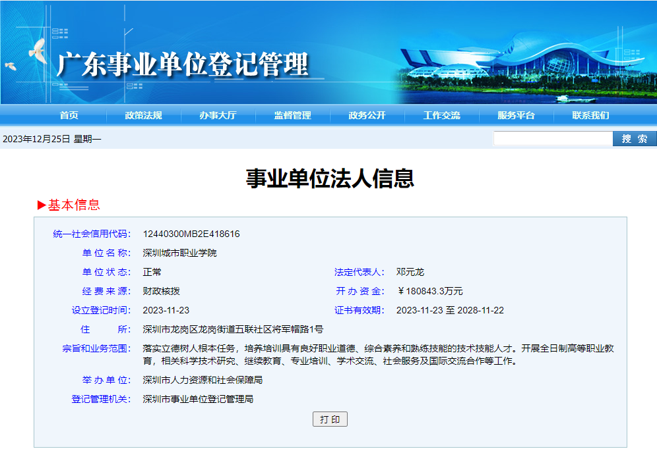Open the 首页 navigation item
657x451 pixels.
click(x=69, y=115)
